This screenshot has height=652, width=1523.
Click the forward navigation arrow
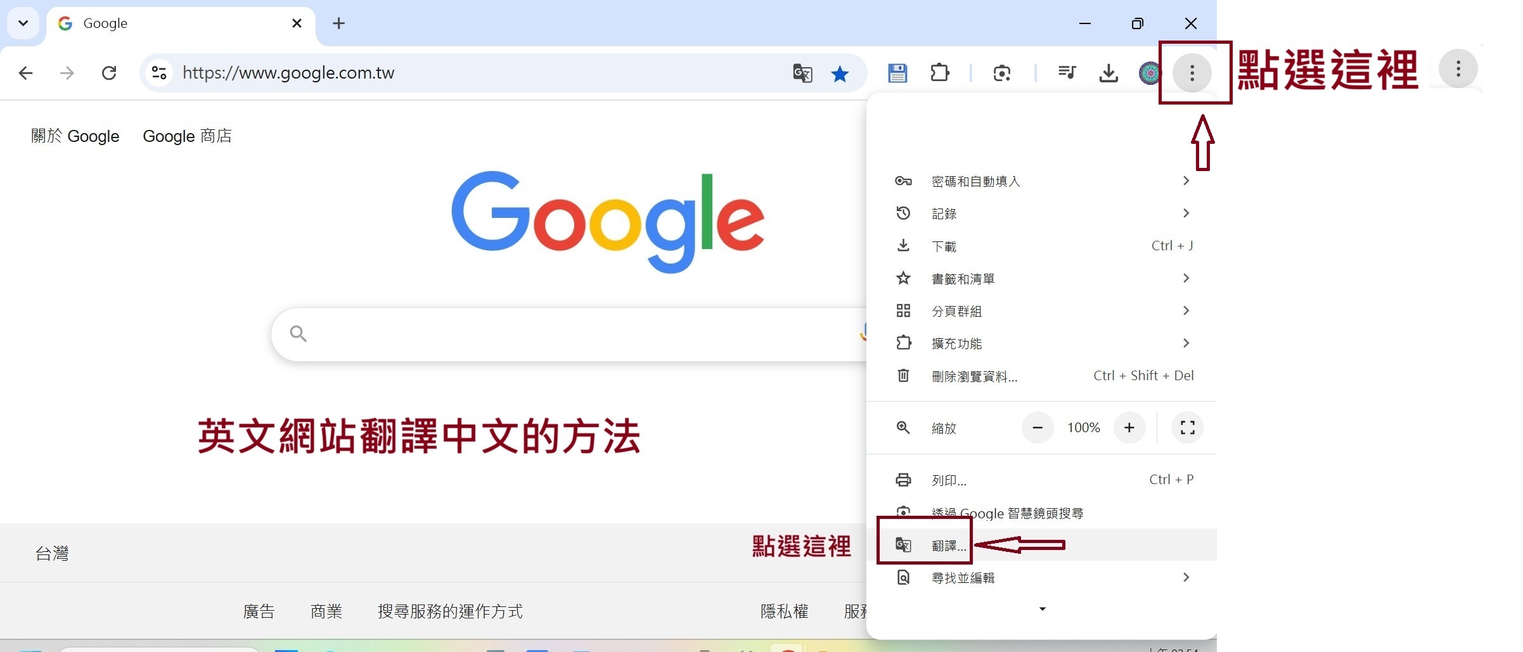coord(67,73)
